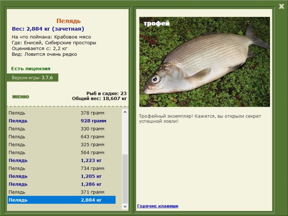Click the fish list scroll up arrow
Screen dimensions: 288x216
[125, 112]
